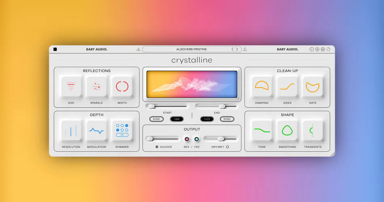Click the Smoothing blob control
Screen dimensions: 384x202
coord(287,130)
